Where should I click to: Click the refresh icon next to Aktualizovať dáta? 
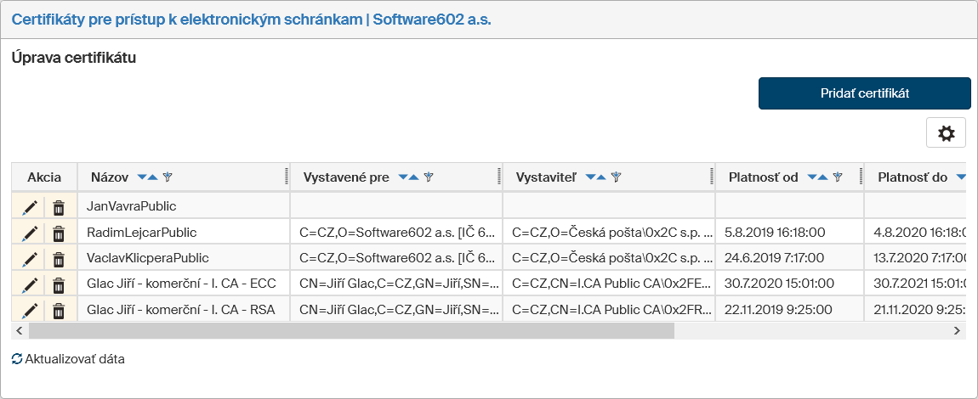coord(17,359)
